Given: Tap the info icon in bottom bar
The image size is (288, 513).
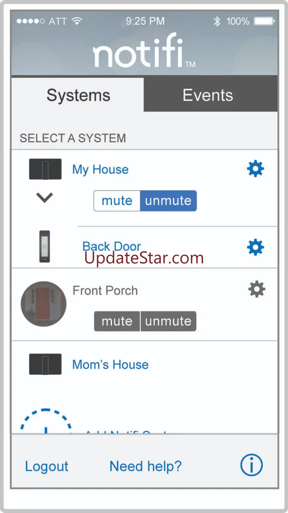Looking at the screenshot, I should (251, 465).
